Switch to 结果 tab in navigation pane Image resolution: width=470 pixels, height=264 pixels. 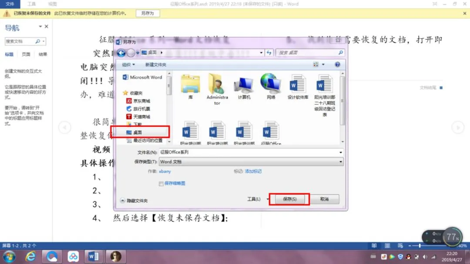pyautogui.click(x=43, y=54)
